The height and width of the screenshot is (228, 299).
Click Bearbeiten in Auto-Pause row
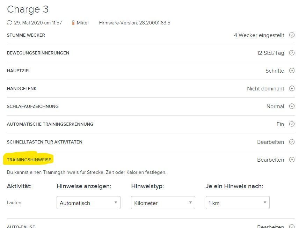point(271,226)
